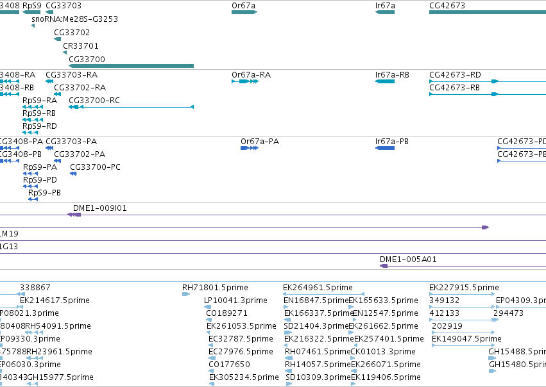Click the CO189271 EST label
The width and height of the screenshot is (546, 387).
[227, 313]
